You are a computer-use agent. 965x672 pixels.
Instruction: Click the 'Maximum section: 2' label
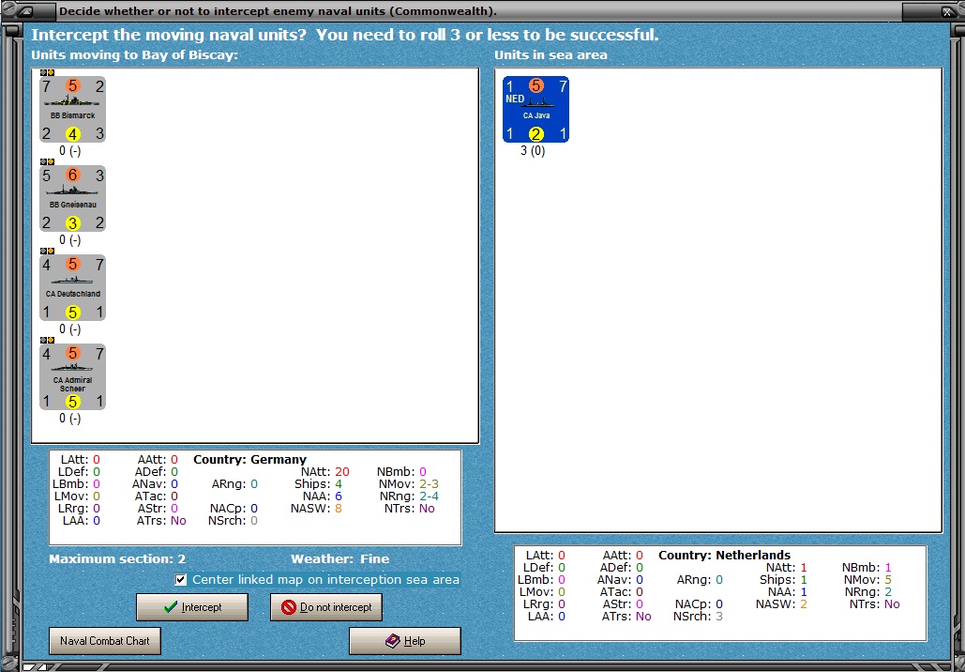point(117,559)
